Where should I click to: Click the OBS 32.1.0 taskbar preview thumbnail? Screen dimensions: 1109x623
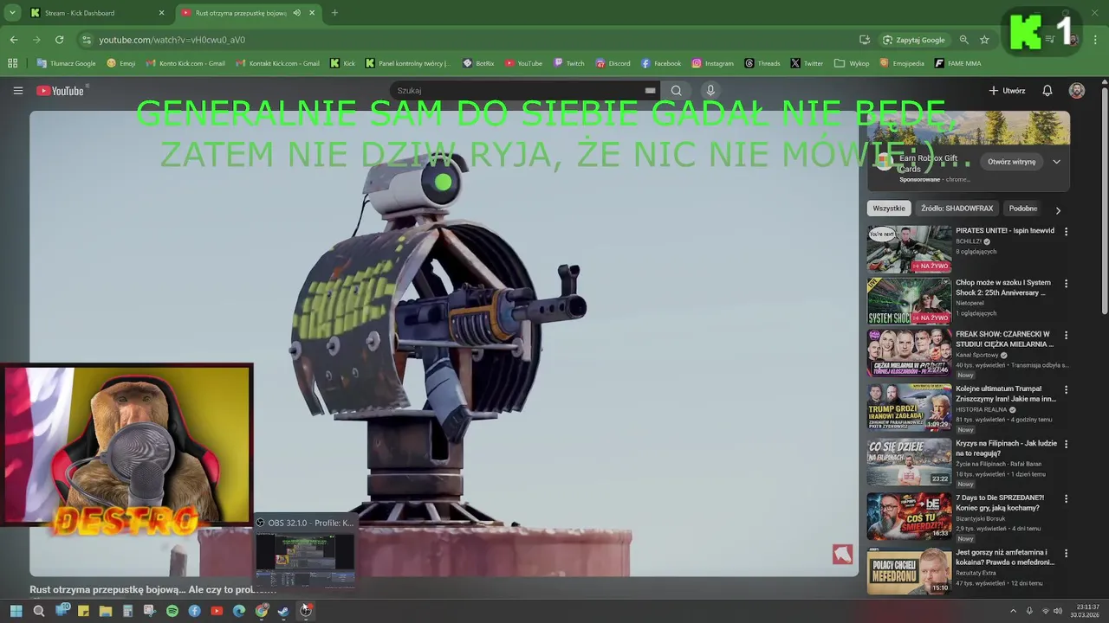(304, 559)
